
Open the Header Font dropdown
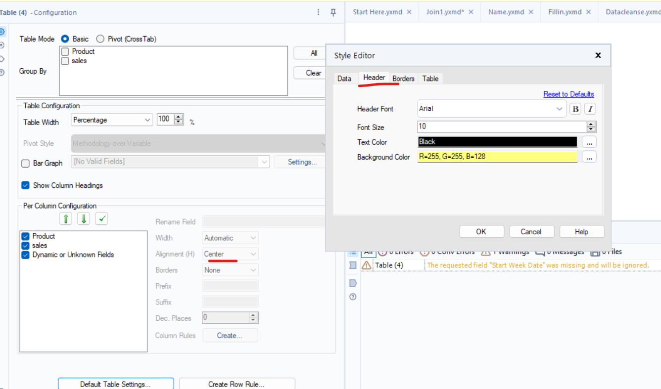tap(560, 108)
